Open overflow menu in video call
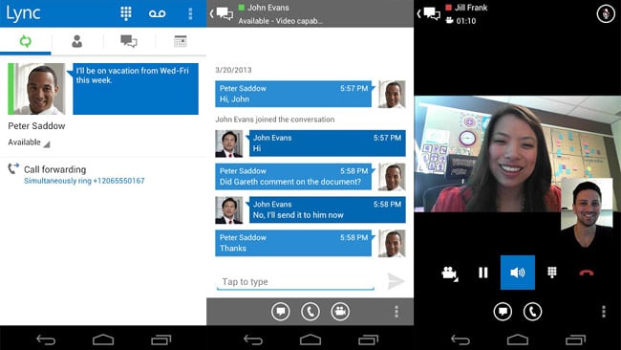The width and height of the screenshot is (621, 350). point(604,312)
